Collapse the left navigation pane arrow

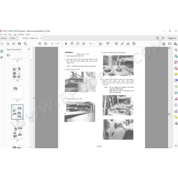pyautogui.click(x=34, y=98)
